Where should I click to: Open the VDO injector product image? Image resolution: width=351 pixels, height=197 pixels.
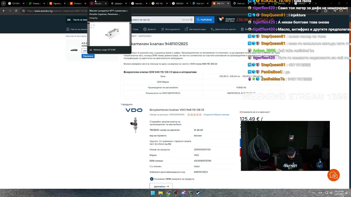coord(134,125)
